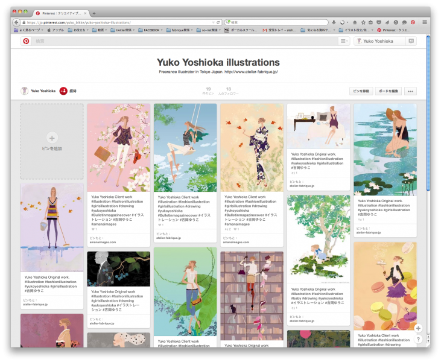This screenshot has height=362, width=441.
Task: Open the water lily pond girl pin
Action: tap(385, 150)
